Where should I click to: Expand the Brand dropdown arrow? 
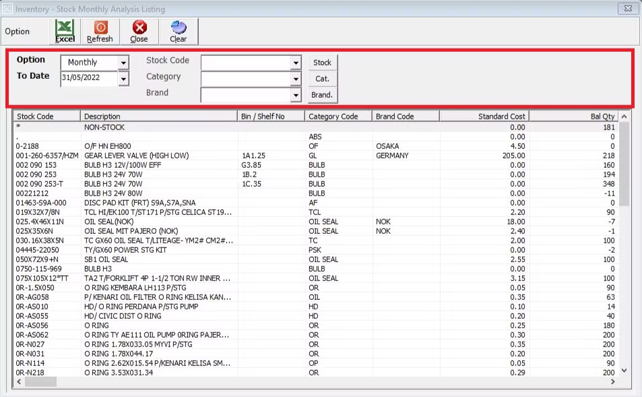296,95
